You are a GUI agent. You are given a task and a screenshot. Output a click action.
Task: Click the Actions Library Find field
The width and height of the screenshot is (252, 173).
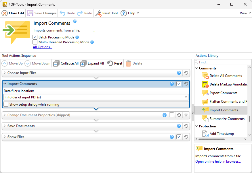pyautogui.click(x=223, y=62)
